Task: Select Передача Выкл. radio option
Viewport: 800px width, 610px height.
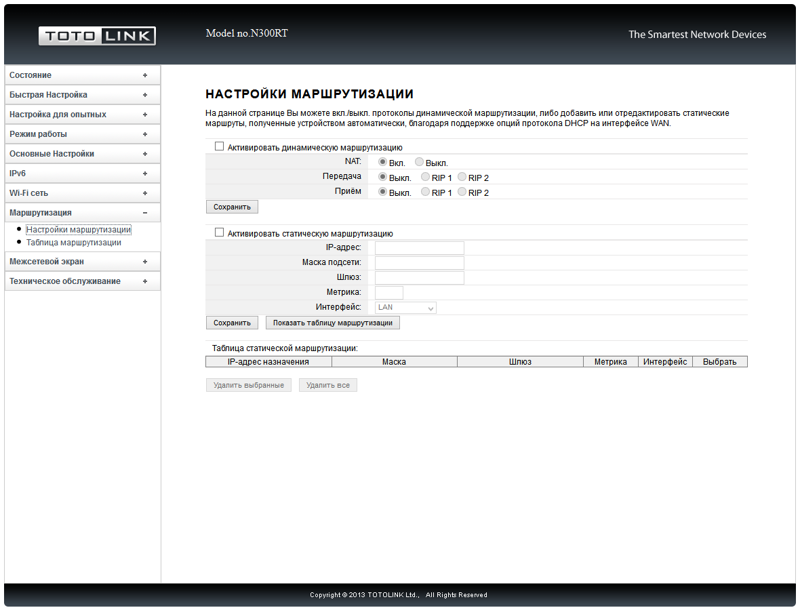Action: [382, 176]
